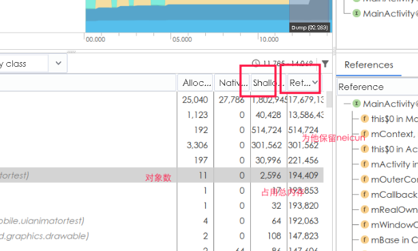Select the mBase in C reference row
The height and width of the screenshot is (251, 418).
coord(389,240)
